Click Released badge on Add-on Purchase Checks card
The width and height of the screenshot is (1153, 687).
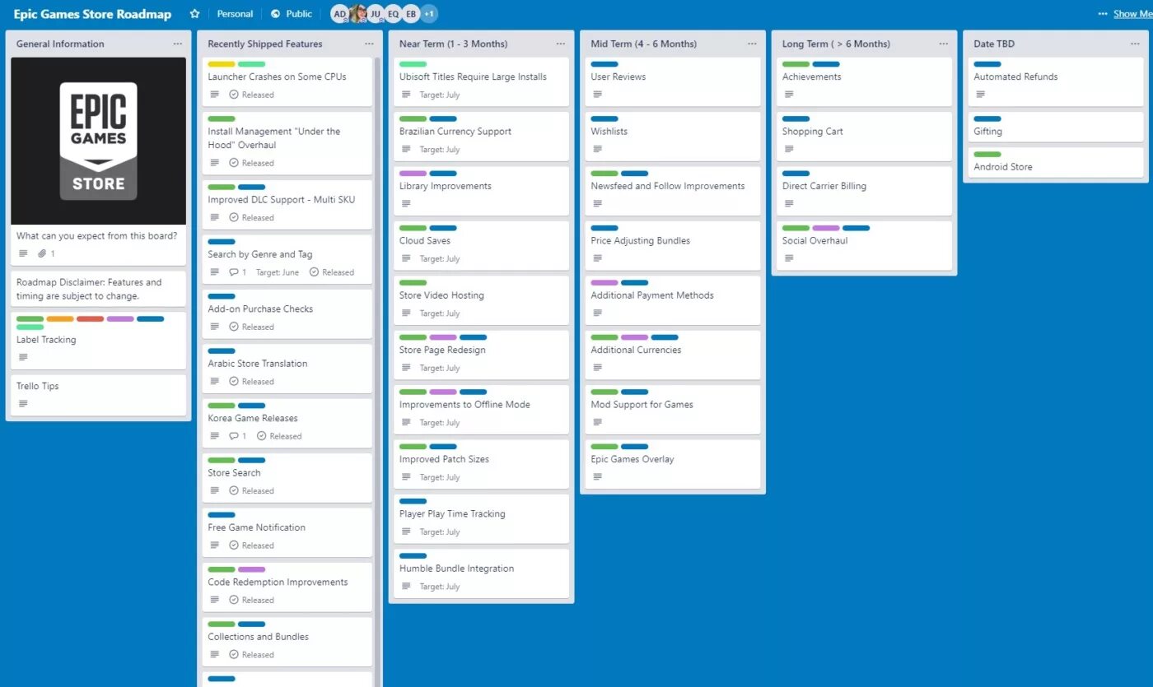(x=251, y=327)
